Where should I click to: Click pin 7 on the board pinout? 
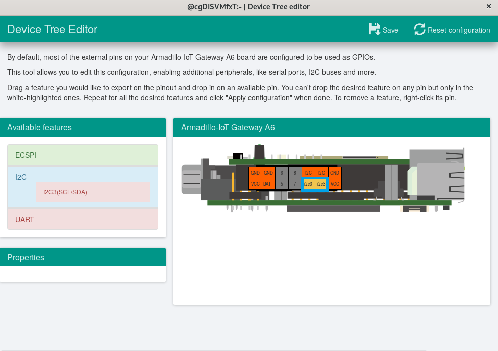point(295,184)
